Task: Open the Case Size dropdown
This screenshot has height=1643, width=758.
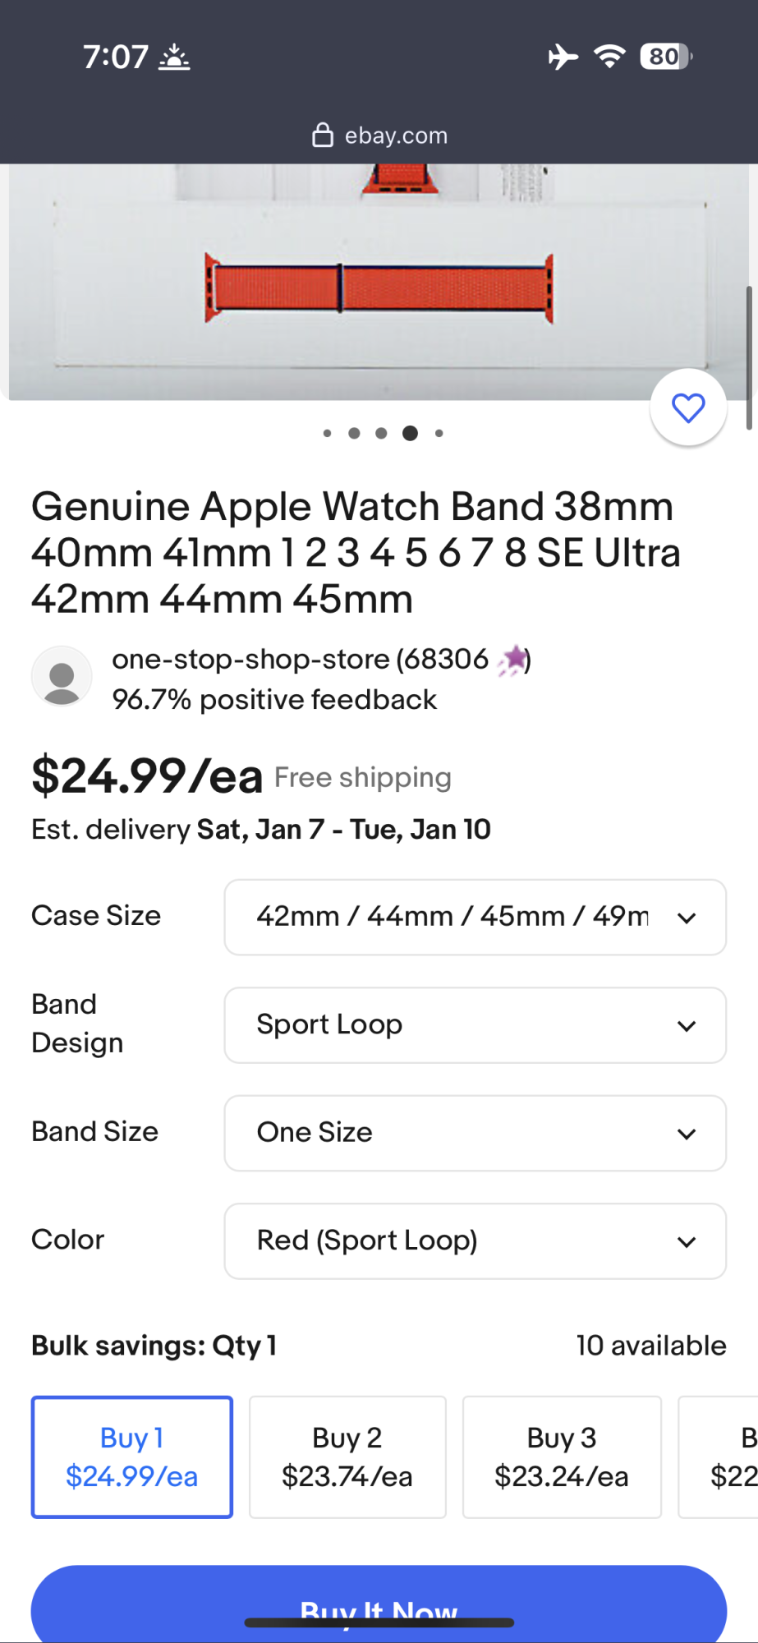Action: coord(475,917)
